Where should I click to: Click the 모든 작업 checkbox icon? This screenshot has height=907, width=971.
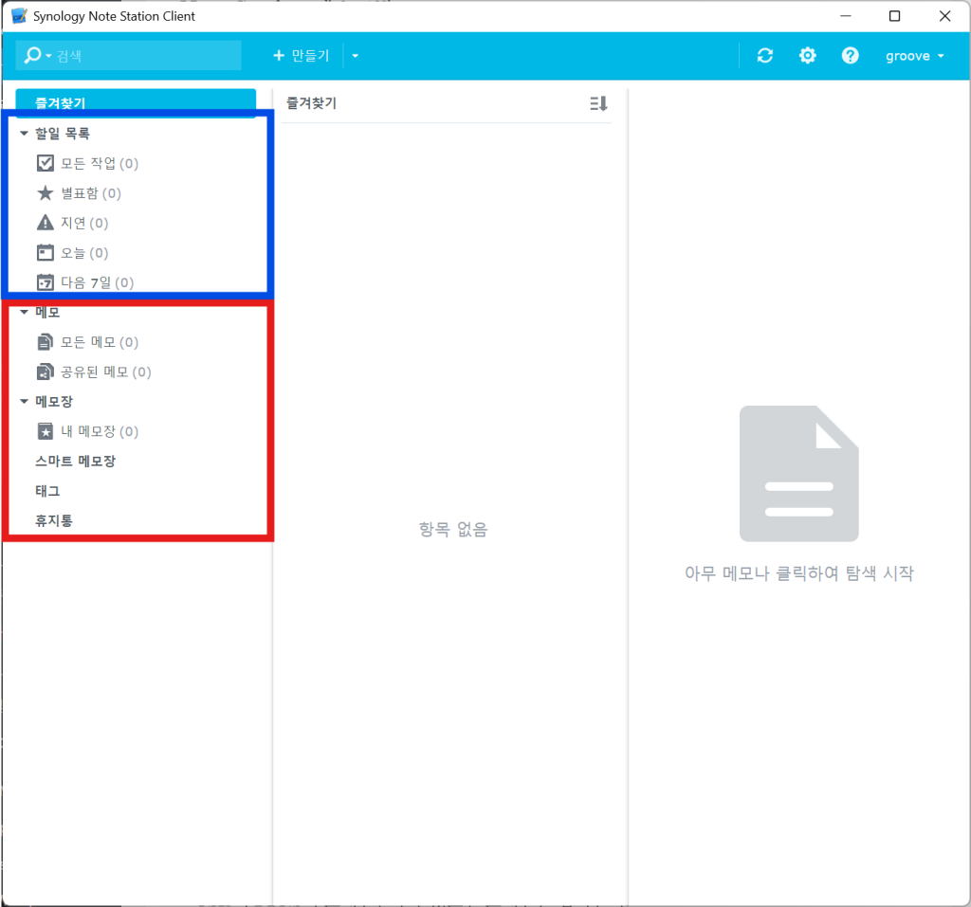click(x=46, y=163)
